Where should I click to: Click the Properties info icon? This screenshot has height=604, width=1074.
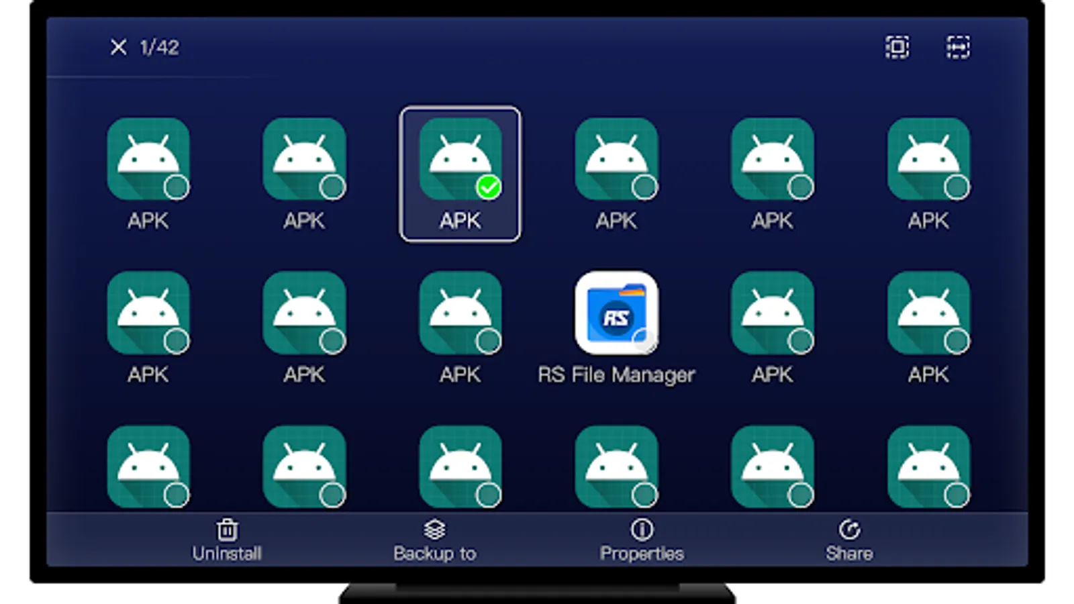pos(641,530)
